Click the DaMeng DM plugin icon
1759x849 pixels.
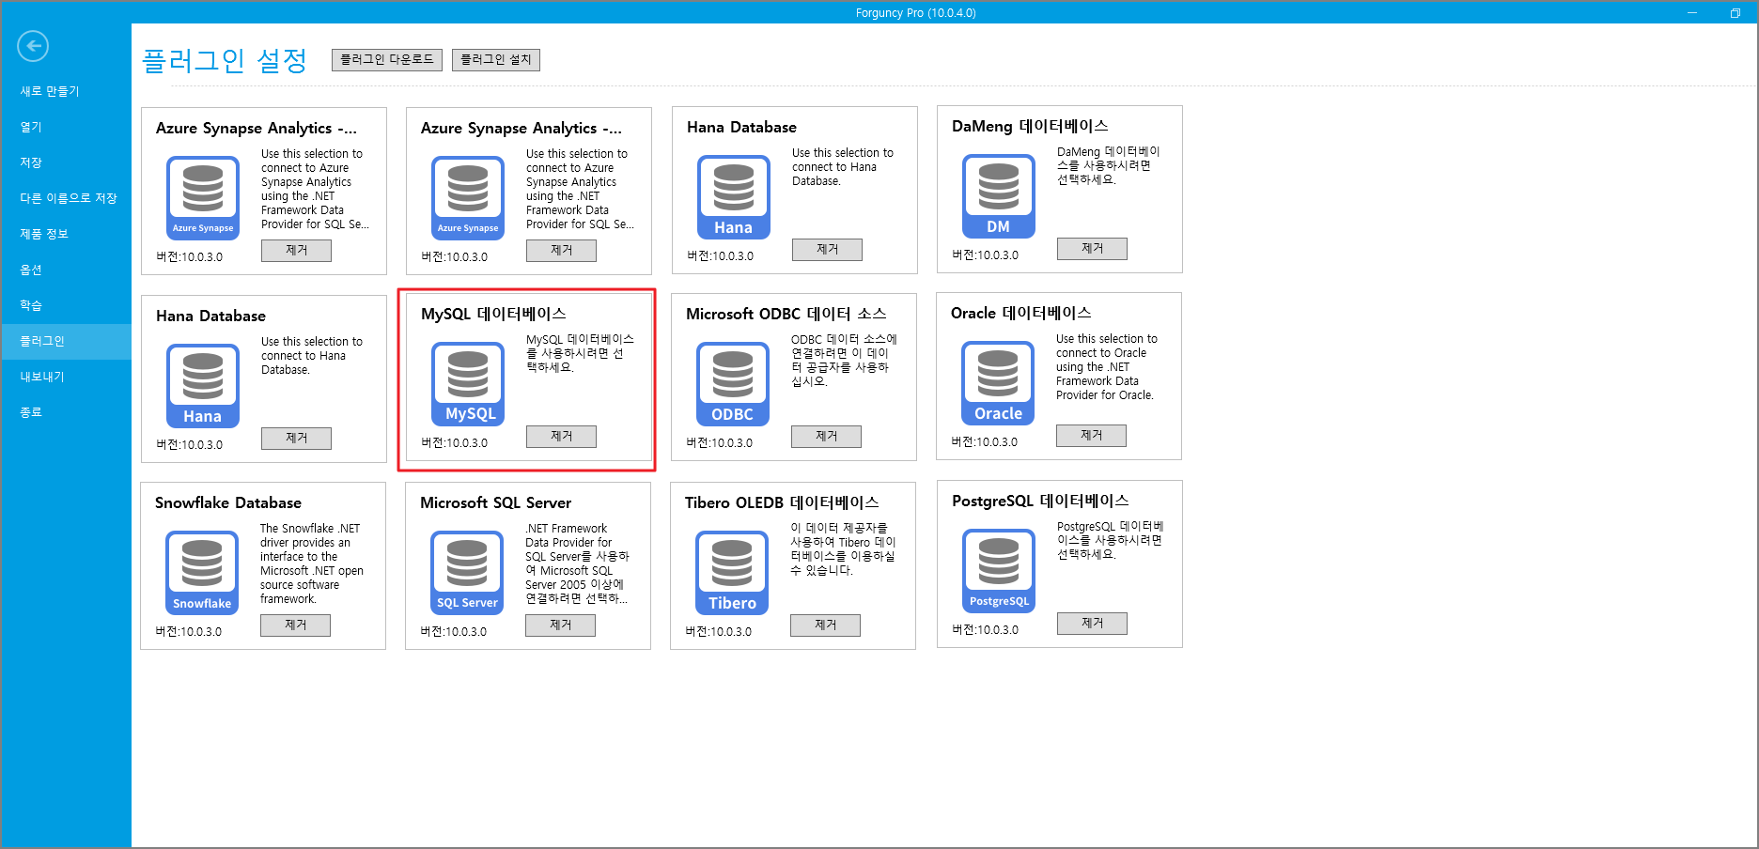pyautogui.click(x=998, y=196)
